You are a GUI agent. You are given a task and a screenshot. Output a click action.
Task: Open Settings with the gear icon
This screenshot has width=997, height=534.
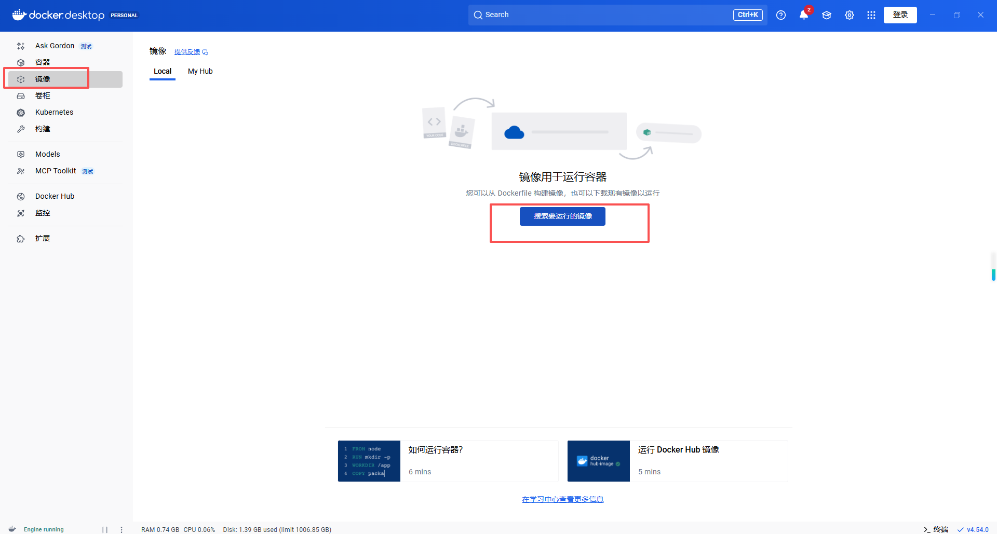[x=850, y=15]
